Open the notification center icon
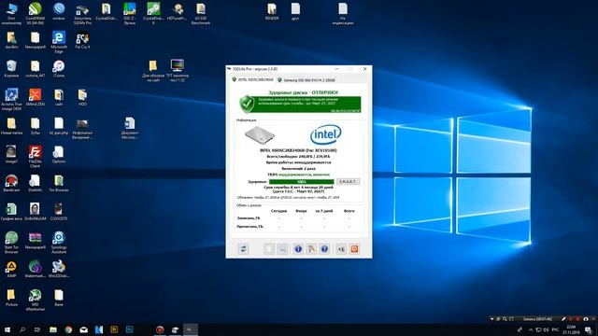Viewport: 598px width, 336px height. pos(589,329)
